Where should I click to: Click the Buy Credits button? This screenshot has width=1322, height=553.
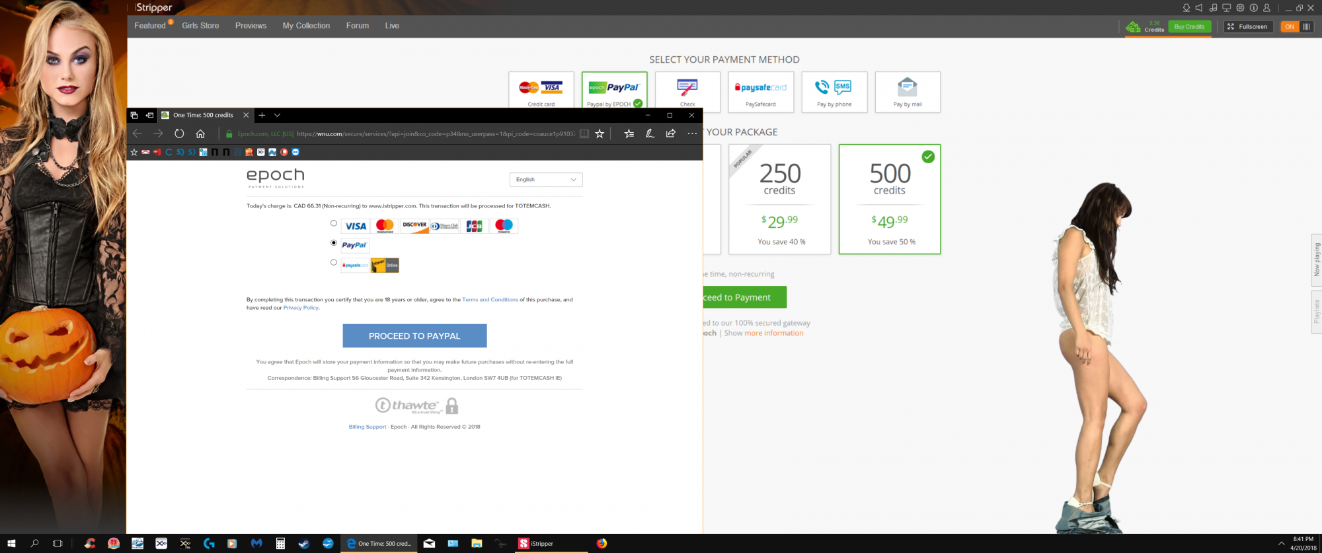click(x=1189, y=26)
